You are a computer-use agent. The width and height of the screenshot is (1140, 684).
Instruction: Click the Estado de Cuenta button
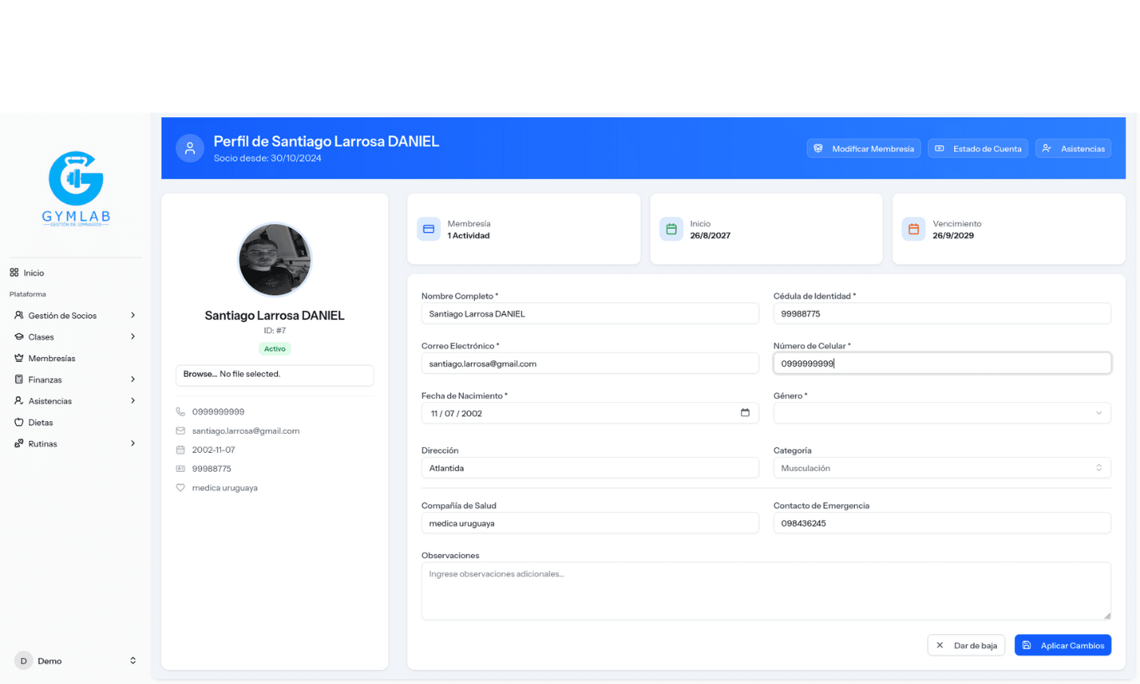click(x=978, y=148)
